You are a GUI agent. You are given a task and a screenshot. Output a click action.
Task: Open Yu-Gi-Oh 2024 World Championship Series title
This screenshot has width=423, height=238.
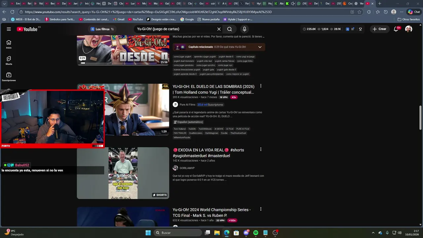[x=211, y=213]
